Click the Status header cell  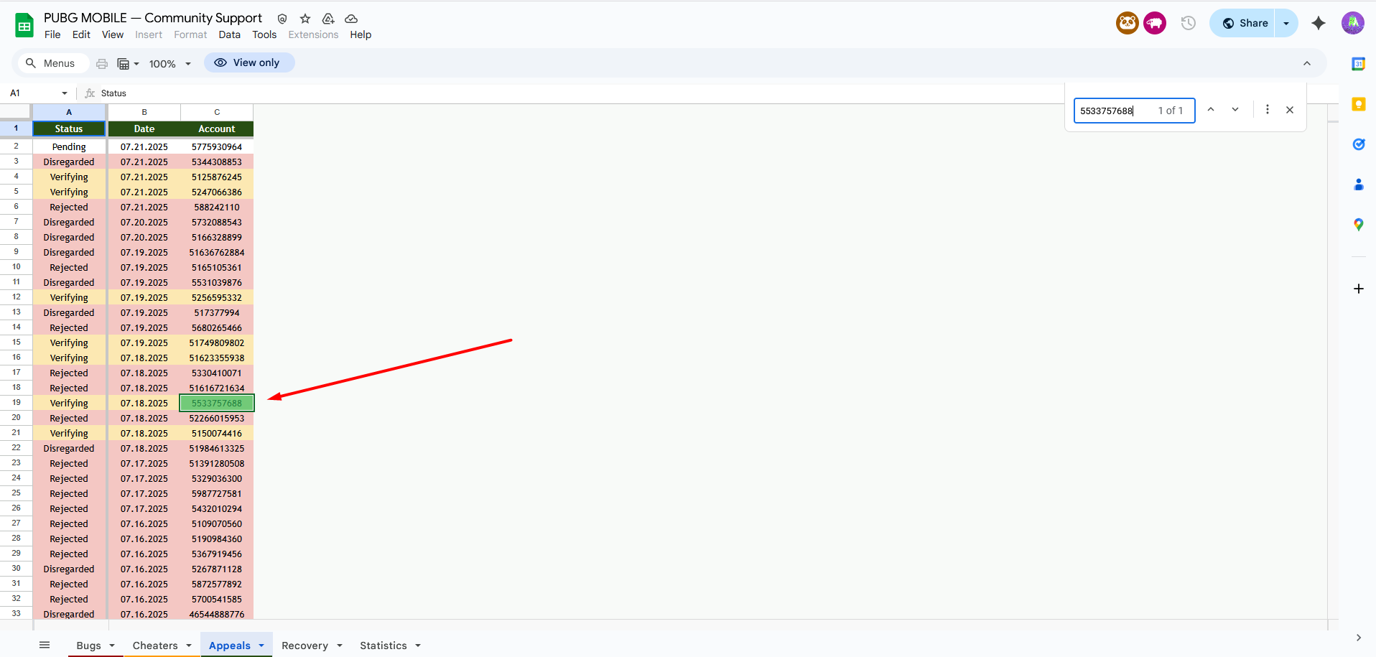69,129
